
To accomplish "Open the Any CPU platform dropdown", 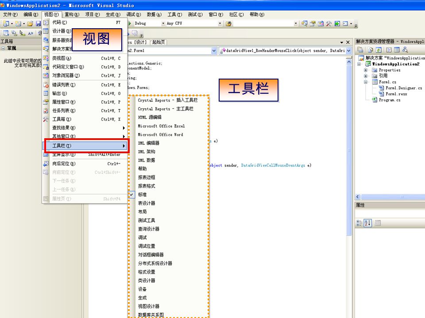I will pos(220,23).
